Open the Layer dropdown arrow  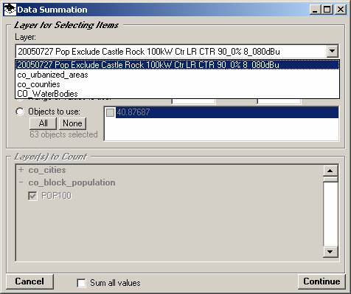coord(332,51)
